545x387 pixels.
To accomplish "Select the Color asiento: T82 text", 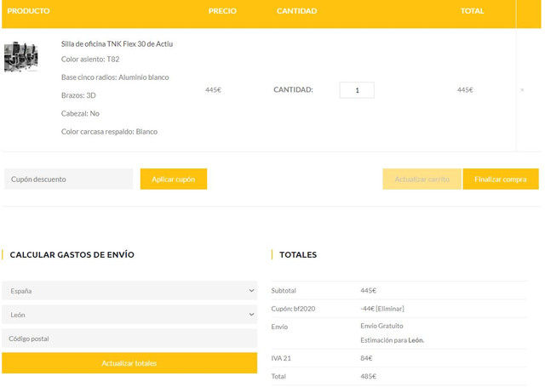I will coord(90,60).
